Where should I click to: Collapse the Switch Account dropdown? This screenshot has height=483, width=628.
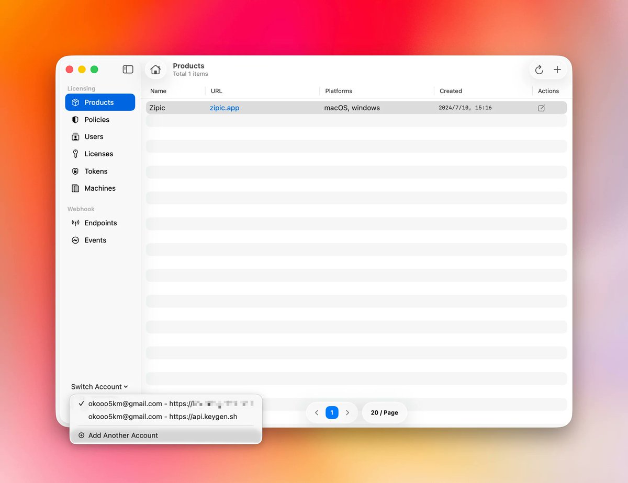pyautogui.click(x=99, y=387)
